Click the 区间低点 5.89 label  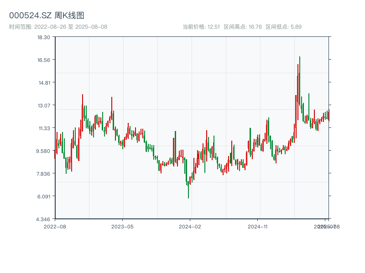[x=283, y=27]
